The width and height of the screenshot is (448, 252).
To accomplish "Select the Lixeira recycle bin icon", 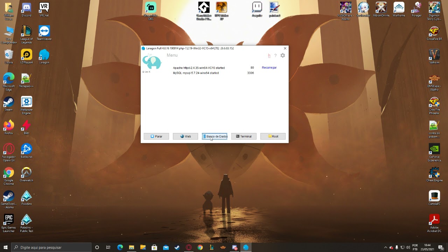I will tap(9, 57).
